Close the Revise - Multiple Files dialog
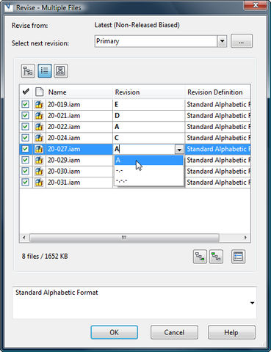Image resolution: width=271 pixels, height=352 pixels. (x=256, y=5)
